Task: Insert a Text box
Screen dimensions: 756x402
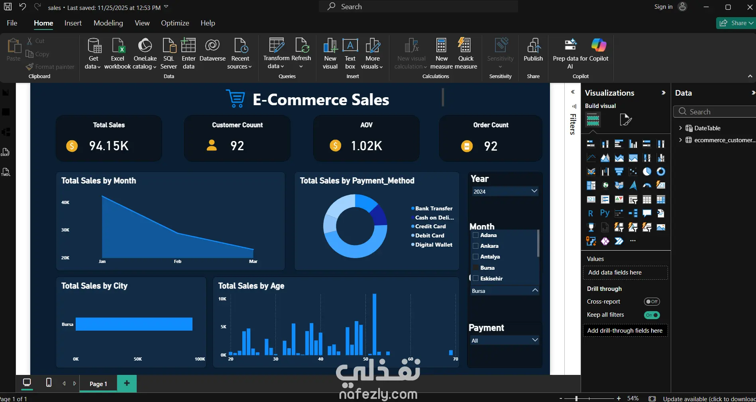Action: click(350, 54)
